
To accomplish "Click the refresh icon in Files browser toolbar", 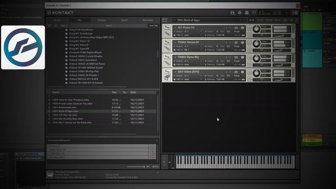I will pyautogui.click(x=49, y=26).
